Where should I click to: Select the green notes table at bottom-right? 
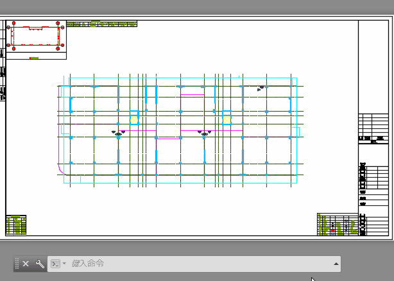pos(337,225)
